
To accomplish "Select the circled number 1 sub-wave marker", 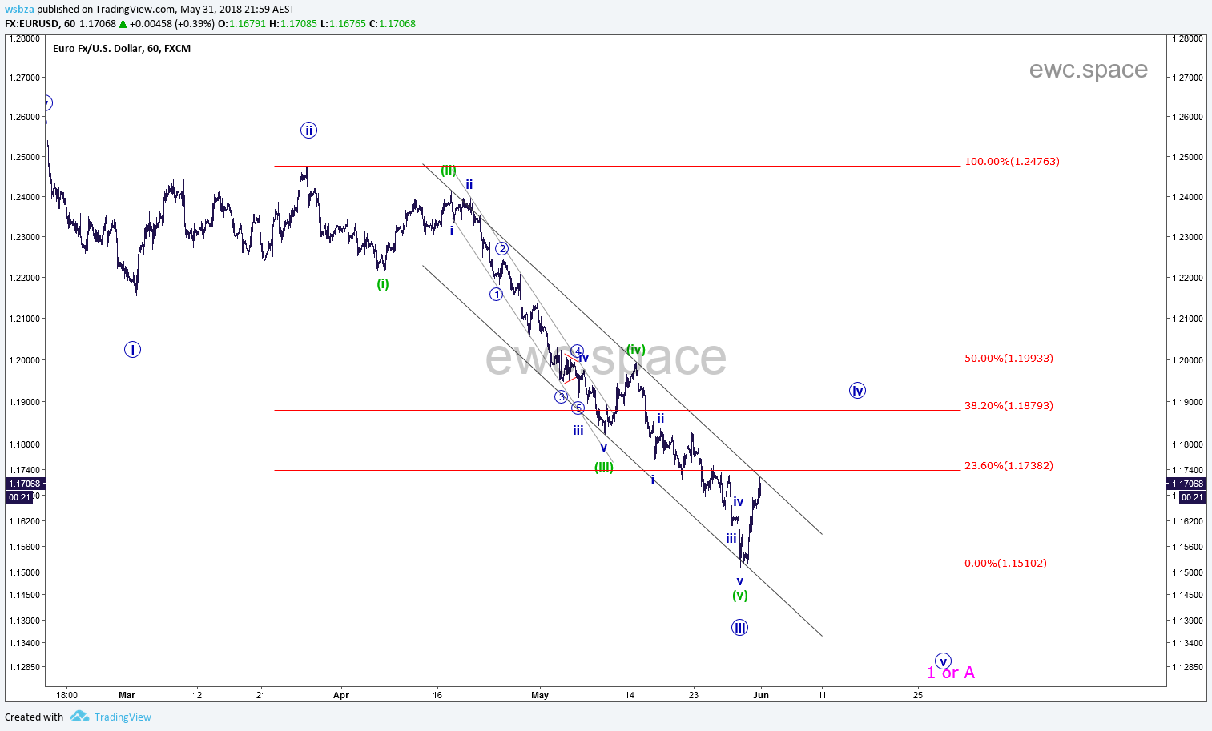I will click(x=496, y=295).
